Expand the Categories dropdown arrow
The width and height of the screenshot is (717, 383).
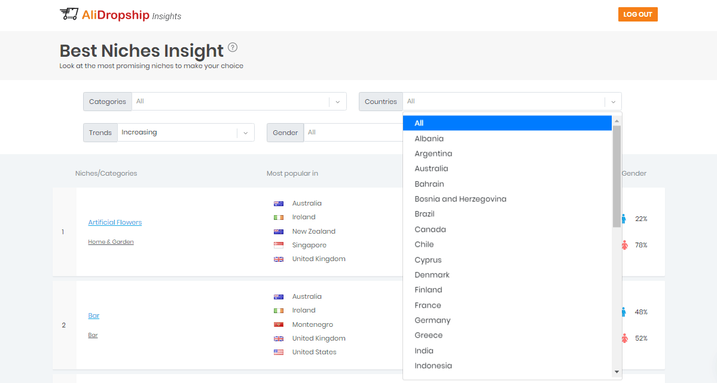point(338,102)
